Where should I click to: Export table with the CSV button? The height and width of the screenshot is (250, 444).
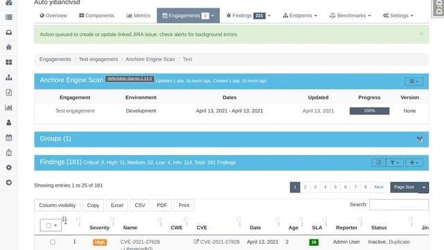click(140, 206)
